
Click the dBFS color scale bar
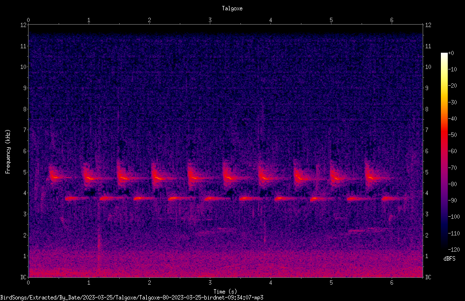(x=444, y=151)
